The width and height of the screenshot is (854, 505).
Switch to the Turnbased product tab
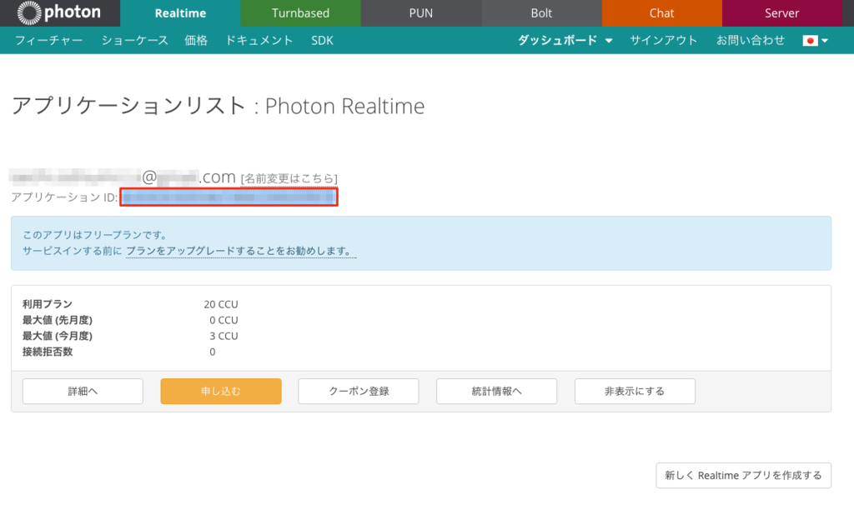pos(300,13)
